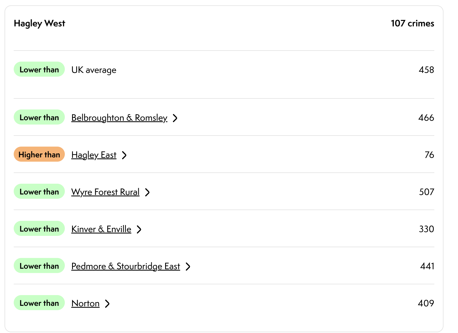Click the arrow icon after Wyre Forest Rural
This screenshot has width=458, height=333.
147,192
